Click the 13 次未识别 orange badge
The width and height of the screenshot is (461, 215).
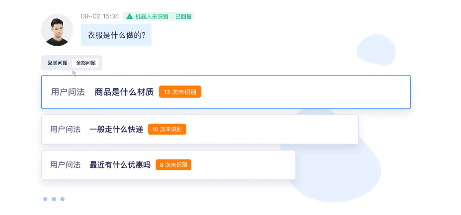[180, 92]
